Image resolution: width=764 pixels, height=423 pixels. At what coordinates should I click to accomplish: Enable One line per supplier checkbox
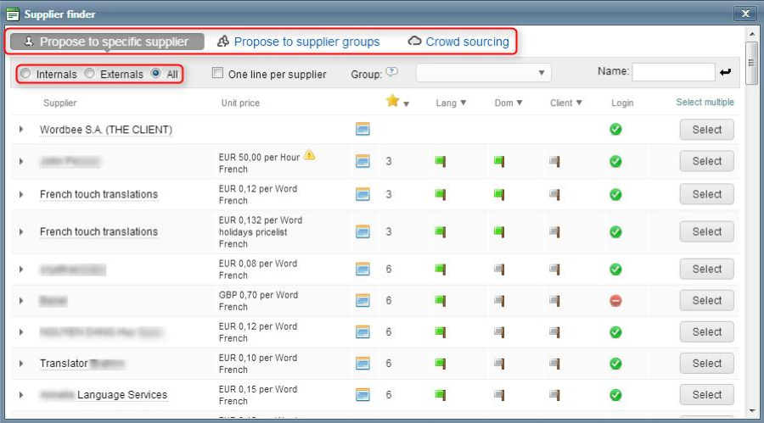(217, 74)
